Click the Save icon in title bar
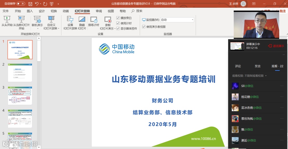The image size is (288, 149). pos(30,4)
